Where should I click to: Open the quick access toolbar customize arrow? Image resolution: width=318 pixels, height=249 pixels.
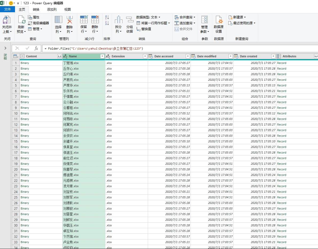click(x=18, y=3)
